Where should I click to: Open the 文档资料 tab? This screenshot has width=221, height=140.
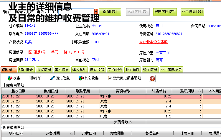(115, 70)
